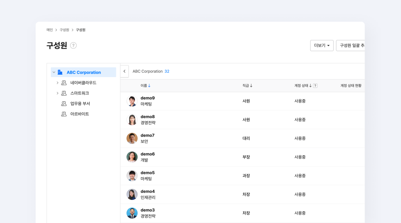Viewport: 401px width, 223px height.
Task: Click the help icon beside 구성원 title
Action: pyautogui.click(x=73, y=45)
